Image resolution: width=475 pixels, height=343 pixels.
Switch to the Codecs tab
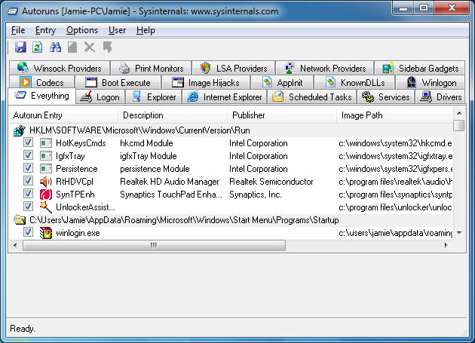coord(42,82)
